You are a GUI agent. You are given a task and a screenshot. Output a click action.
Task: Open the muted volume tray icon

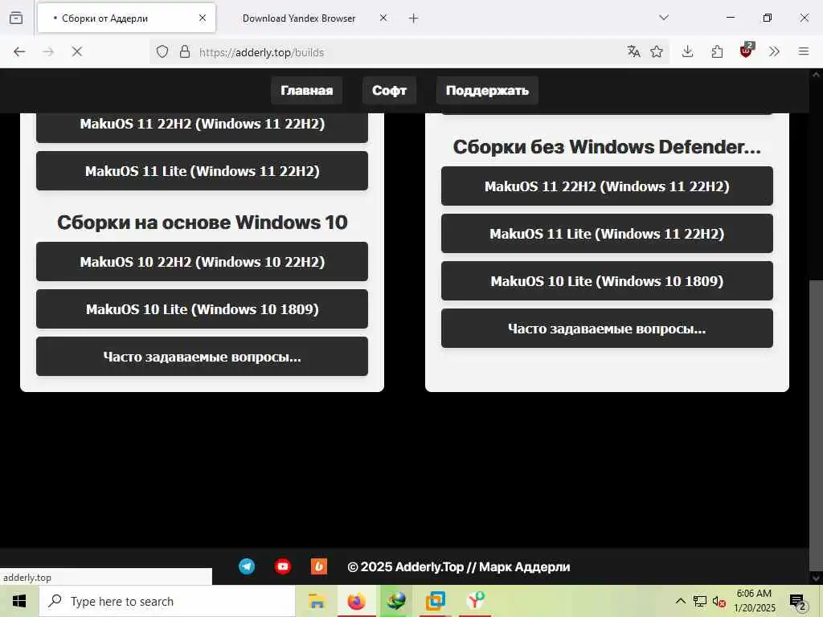(719, 601)
